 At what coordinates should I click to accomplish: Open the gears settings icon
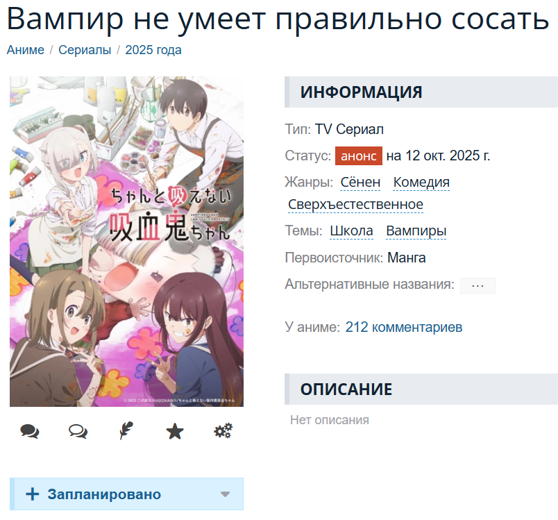coord(223,431)
